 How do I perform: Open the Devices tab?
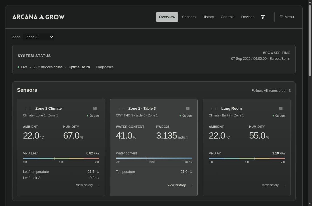pyautogui.click(x=248, y=17)
